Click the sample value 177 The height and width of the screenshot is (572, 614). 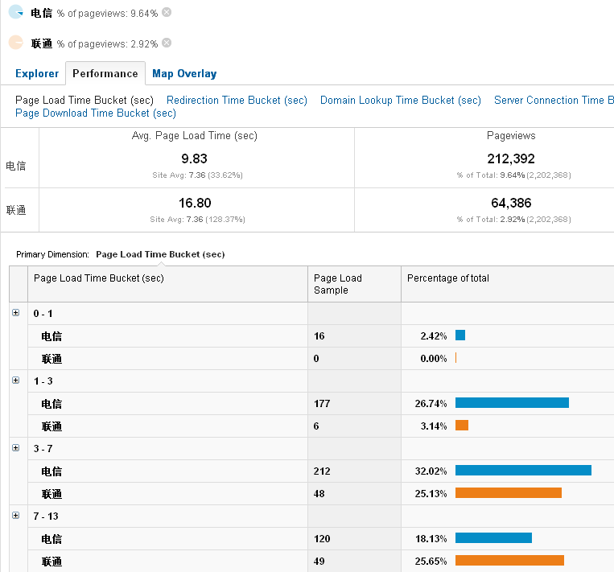click(x=322, y=404)
